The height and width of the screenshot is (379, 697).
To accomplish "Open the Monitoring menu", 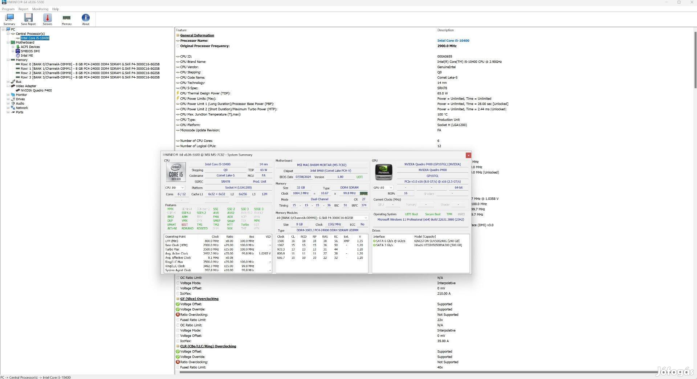I will pyautogui.click(x=40, y=9).
